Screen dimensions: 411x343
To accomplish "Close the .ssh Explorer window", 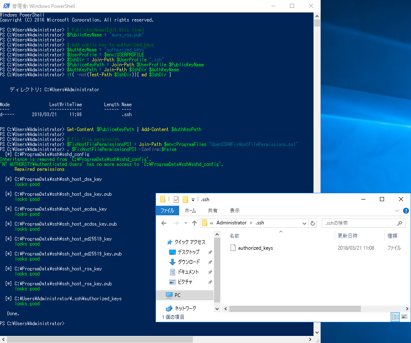I will (401, 199).
